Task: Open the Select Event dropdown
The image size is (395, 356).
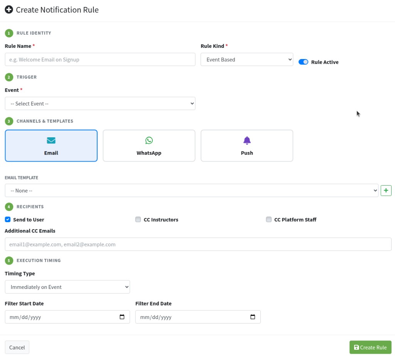Action: 100,103
